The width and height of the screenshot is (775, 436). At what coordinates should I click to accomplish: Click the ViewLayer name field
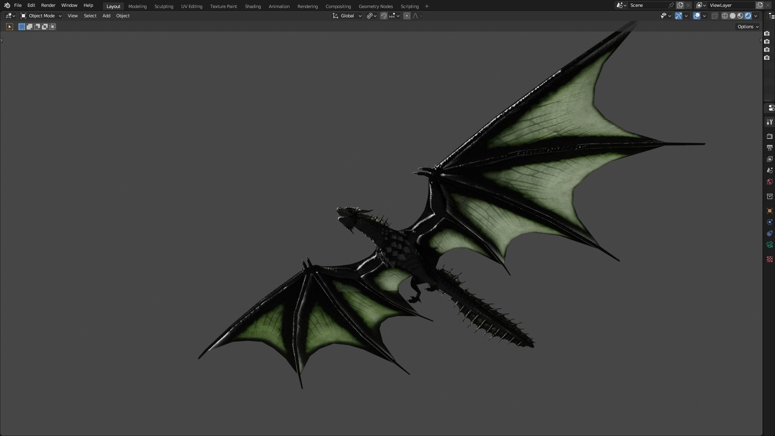click(x=731, y=5)
